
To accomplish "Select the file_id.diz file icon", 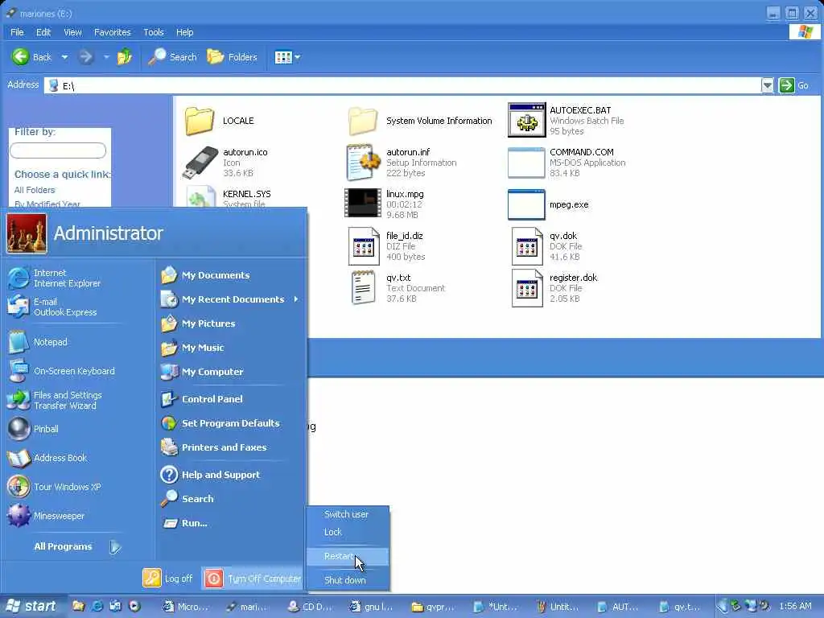I will pos(365,246).
